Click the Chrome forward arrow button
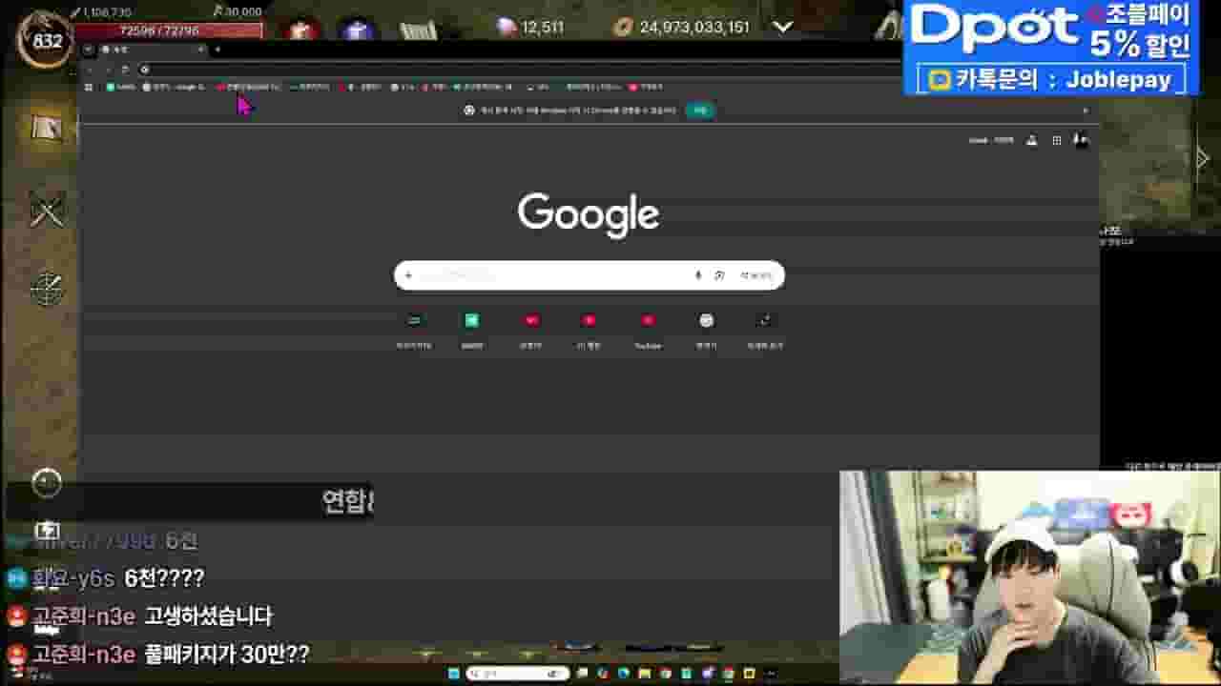The image size is (1221, 686). tap(107, 70)
